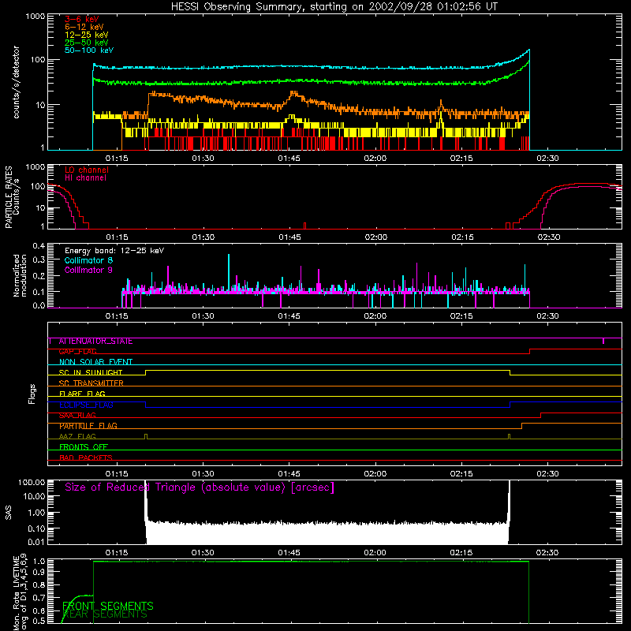Click the ATTENUATOR_STATE flag label
The width and height of the screenshot is (631, 631).
point(95,342)
